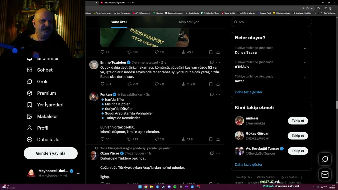
Task: Like Furkan's post (2 B)
Action: pos(159,139)
